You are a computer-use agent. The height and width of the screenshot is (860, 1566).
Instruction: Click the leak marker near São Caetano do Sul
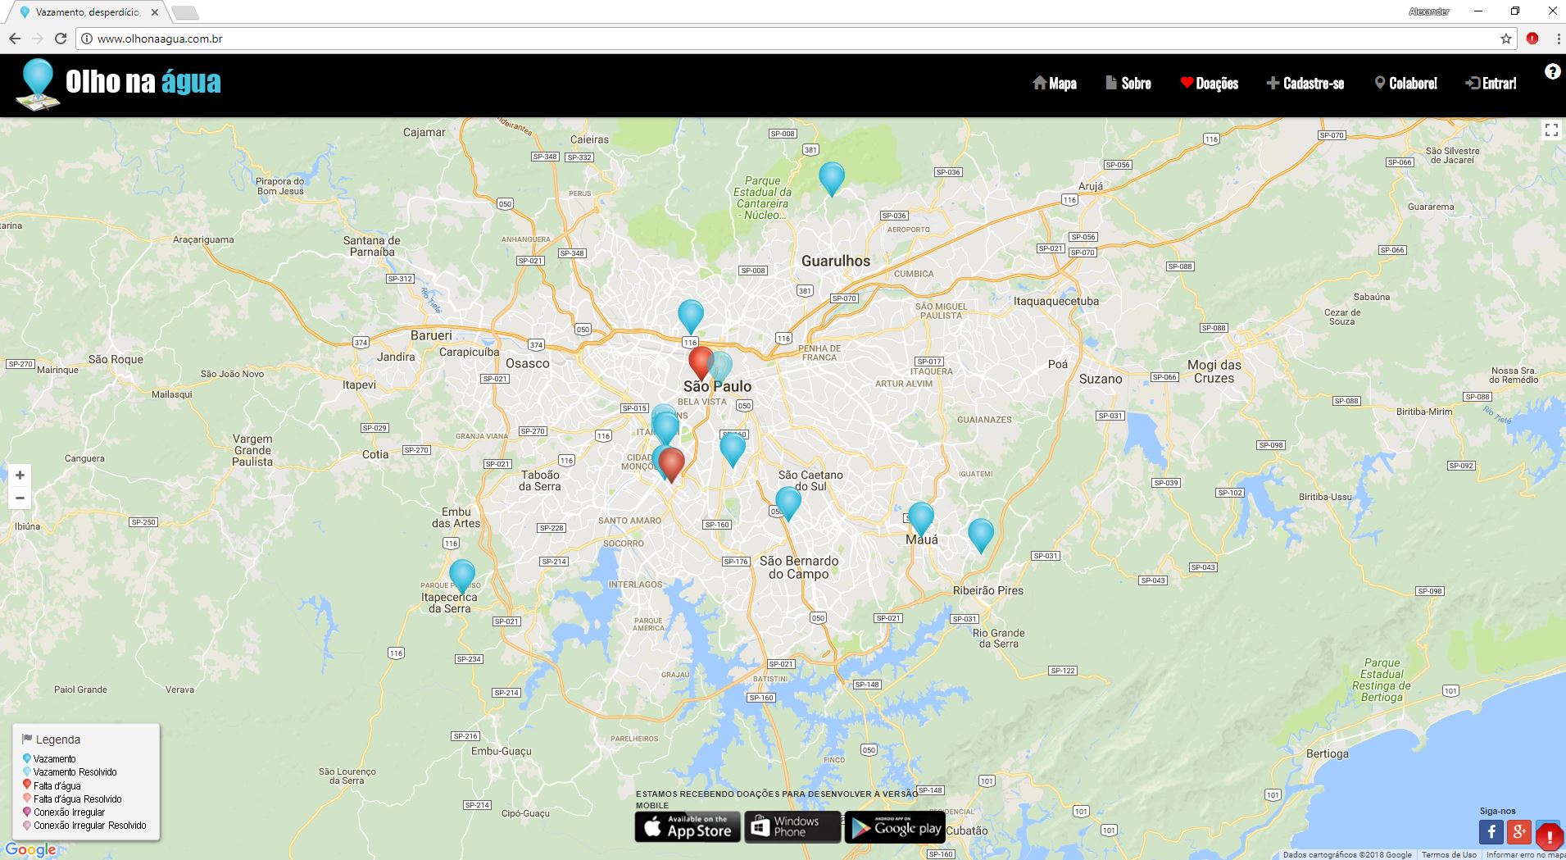click(788, 503)
